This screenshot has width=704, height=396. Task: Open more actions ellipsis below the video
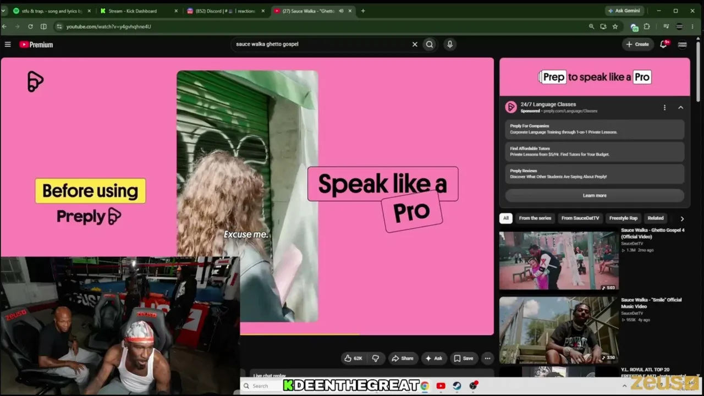(487, 358)
